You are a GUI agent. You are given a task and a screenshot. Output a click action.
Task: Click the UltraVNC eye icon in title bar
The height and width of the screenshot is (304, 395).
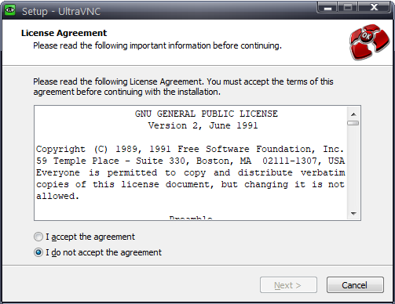(x=10, y=10)
